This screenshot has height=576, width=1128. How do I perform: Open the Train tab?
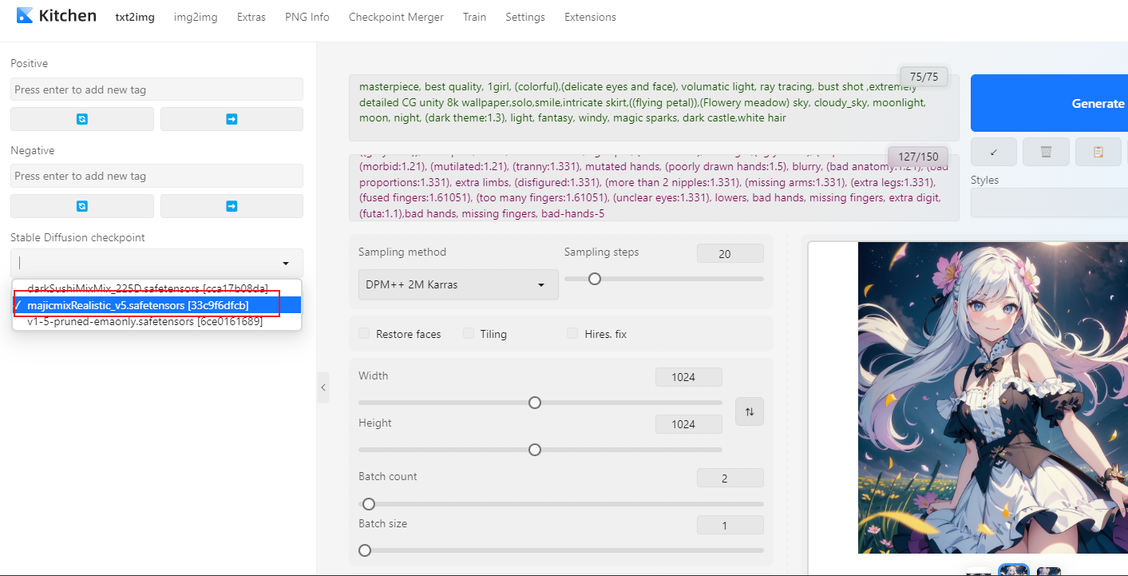coord(474,17)
